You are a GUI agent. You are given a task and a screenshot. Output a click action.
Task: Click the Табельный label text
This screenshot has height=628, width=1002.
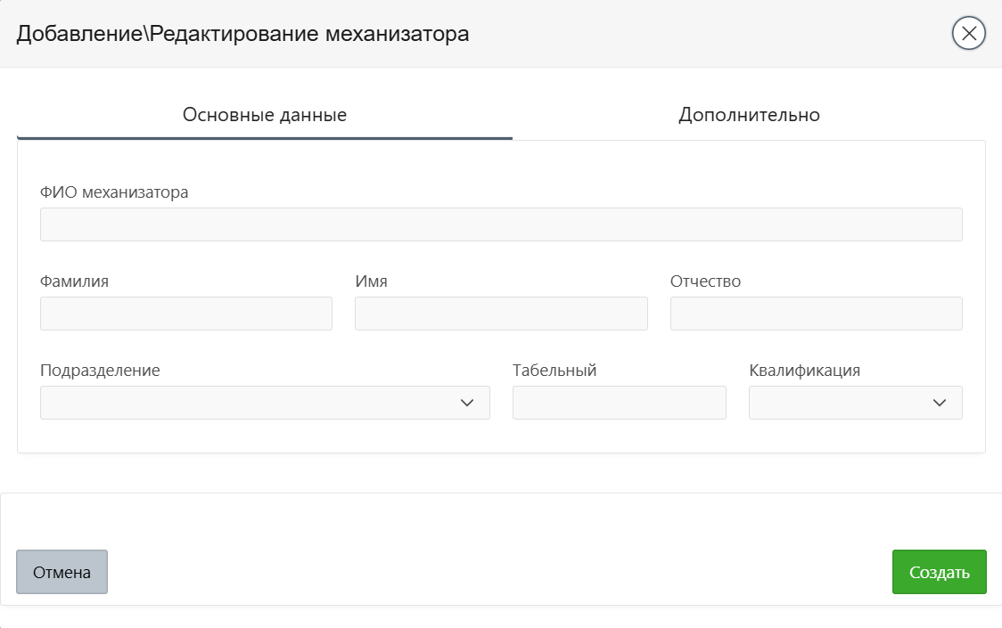554,371
